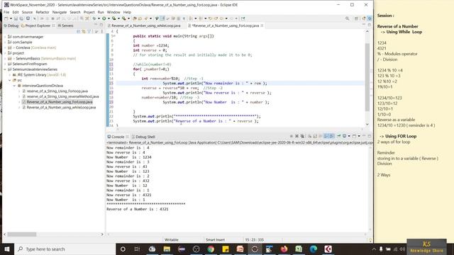Switch to the Debug Shell tab
The image size is (454, 255).
point(143,137)
